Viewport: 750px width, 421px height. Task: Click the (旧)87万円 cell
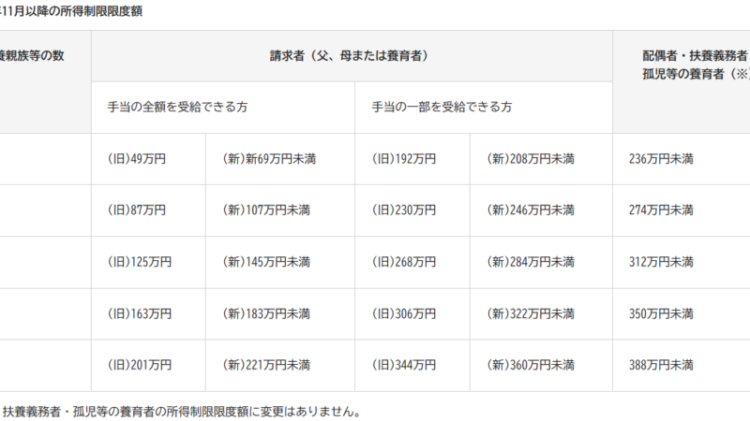(x=136, y=210)
